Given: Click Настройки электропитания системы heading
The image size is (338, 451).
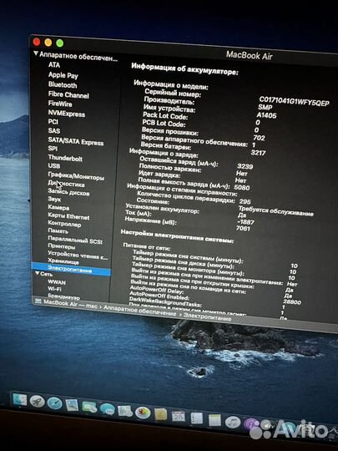Looking at the screenshot, I should click(x=177, y=236).
